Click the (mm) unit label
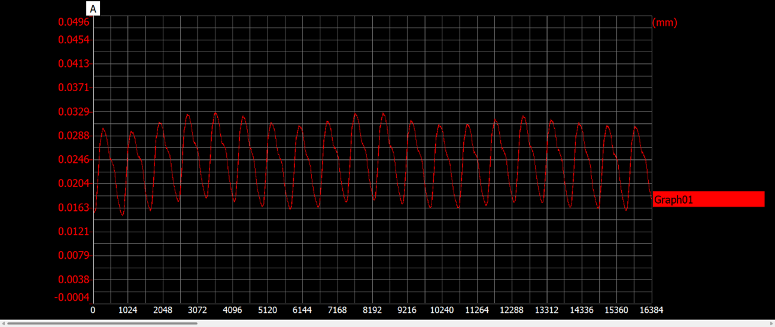This screenshot has height=327, width=775. [x=664, y=23]
